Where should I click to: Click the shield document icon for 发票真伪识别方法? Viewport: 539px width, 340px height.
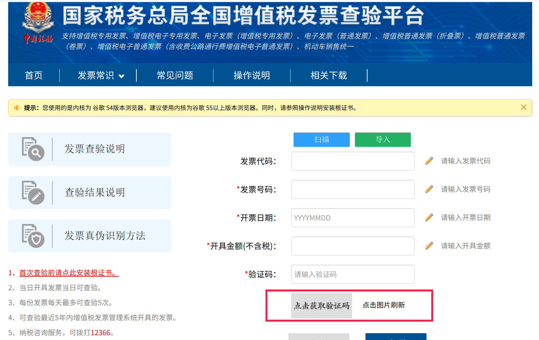tap(33, 236)
